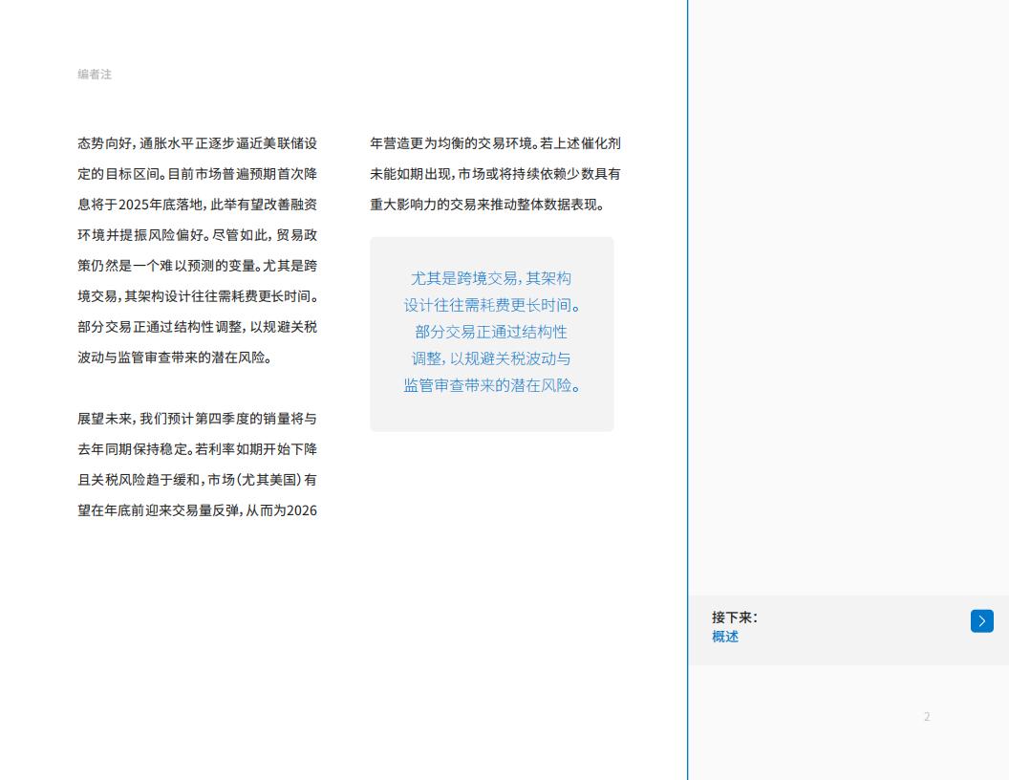Select the "编者注" section header
The image size is (1009, 780).
(x=95, y=75)
